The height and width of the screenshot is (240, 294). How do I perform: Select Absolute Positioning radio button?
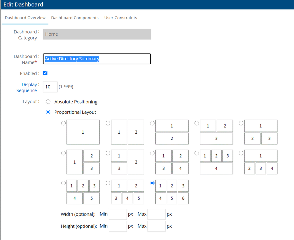48,102
